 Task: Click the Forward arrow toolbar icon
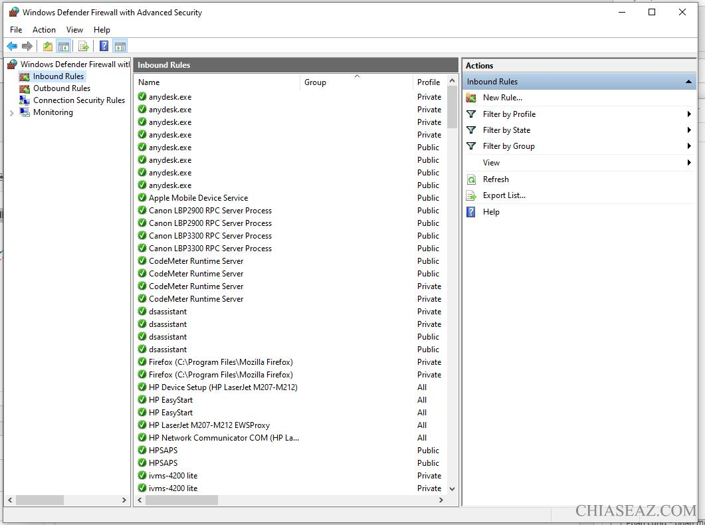(27, 46)
